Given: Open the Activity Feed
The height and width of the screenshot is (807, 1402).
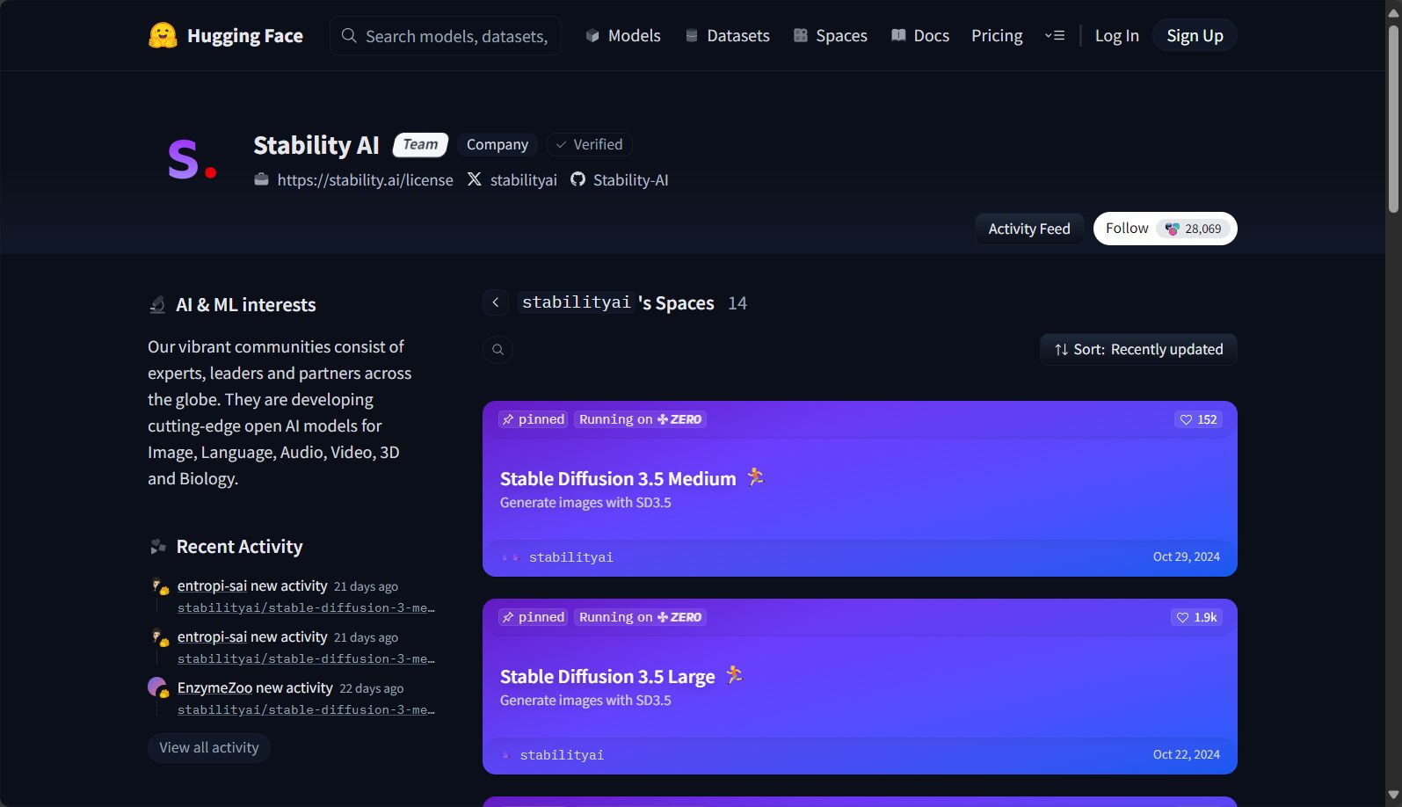Looking at the screenshot, I should click(1029, 229).
